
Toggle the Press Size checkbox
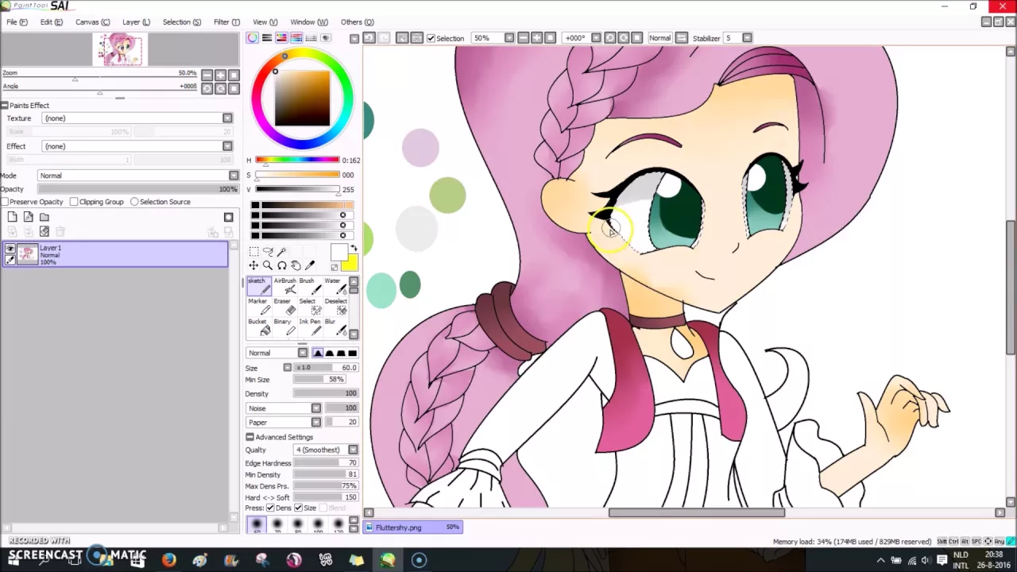click(298, 508)
